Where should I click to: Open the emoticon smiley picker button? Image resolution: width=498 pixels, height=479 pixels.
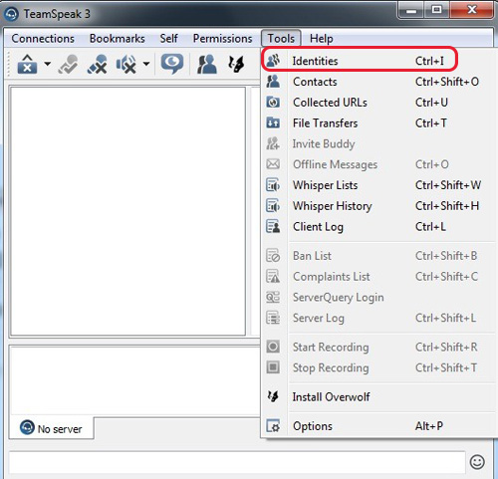(x=477, y=462)
